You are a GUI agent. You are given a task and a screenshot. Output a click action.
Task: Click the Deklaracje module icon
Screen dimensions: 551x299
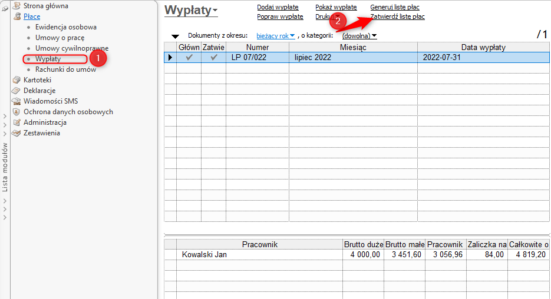[x=16, y=91]
